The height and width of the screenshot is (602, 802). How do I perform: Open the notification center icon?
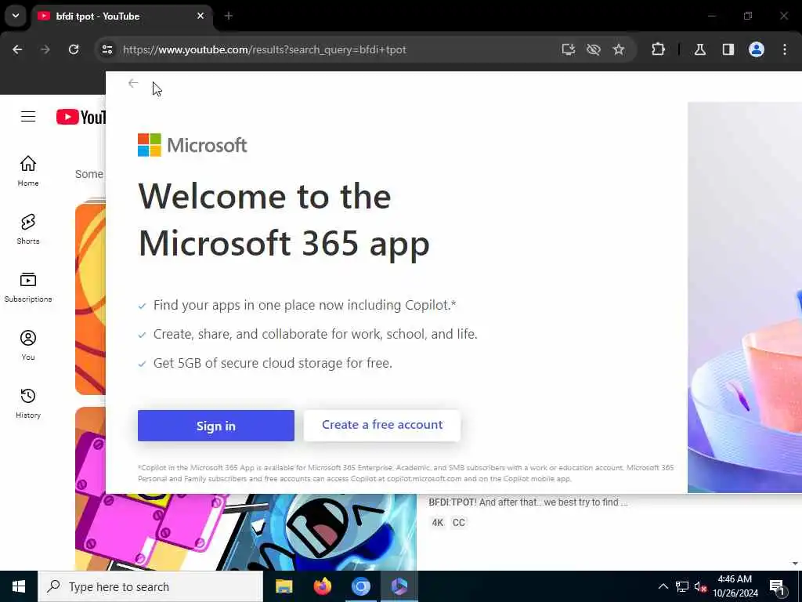(x=777, y=586)
